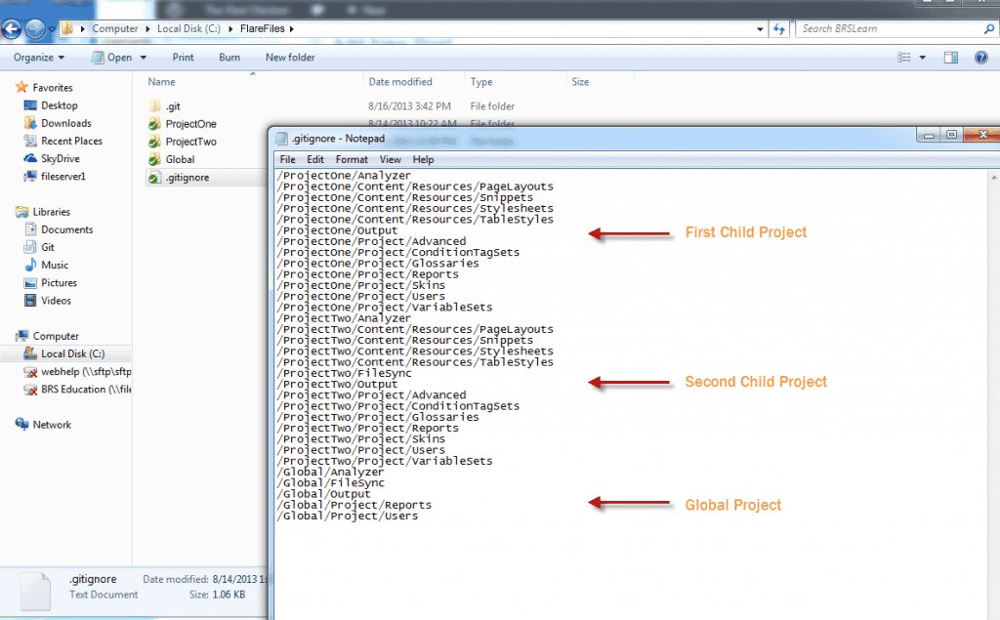The width and height of the screenshot is (1000, 620).
Task: Click the Burn button
Action: [x=229, y=58]
